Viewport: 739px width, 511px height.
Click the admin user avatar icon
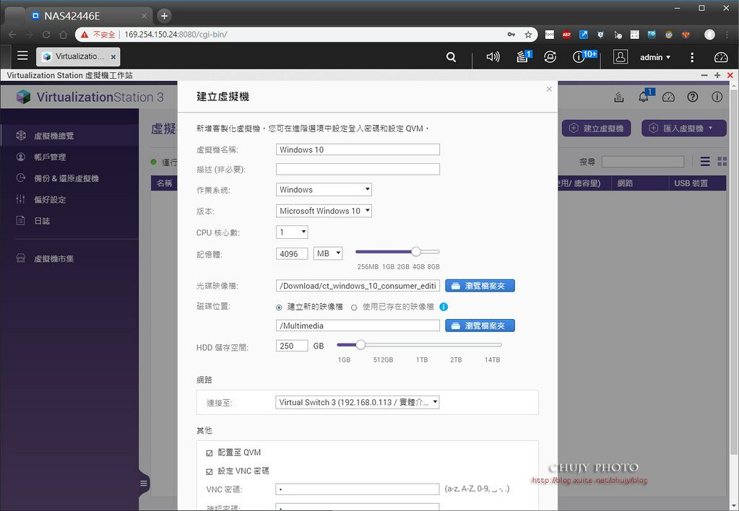[x=621, y=57]
